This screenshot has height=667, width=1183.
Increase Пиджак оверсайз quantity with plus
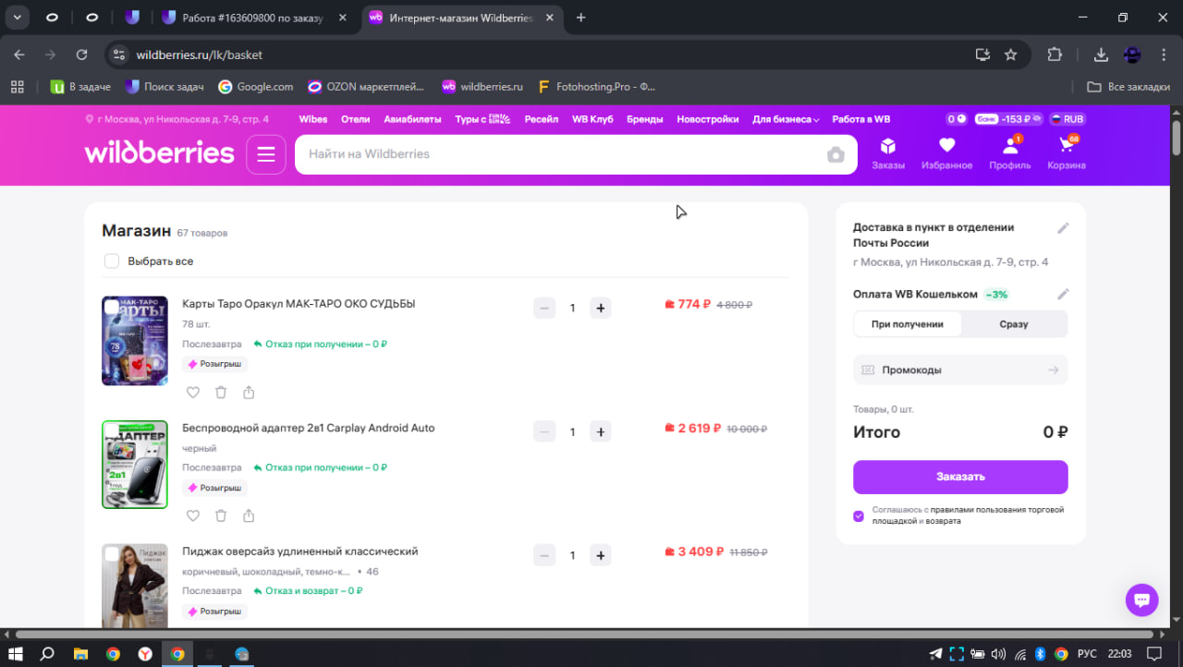point(600,555)
